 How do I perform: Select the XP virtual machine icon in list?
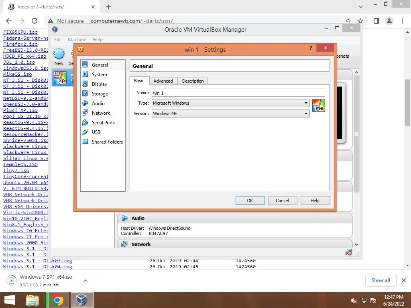(60, 78)
